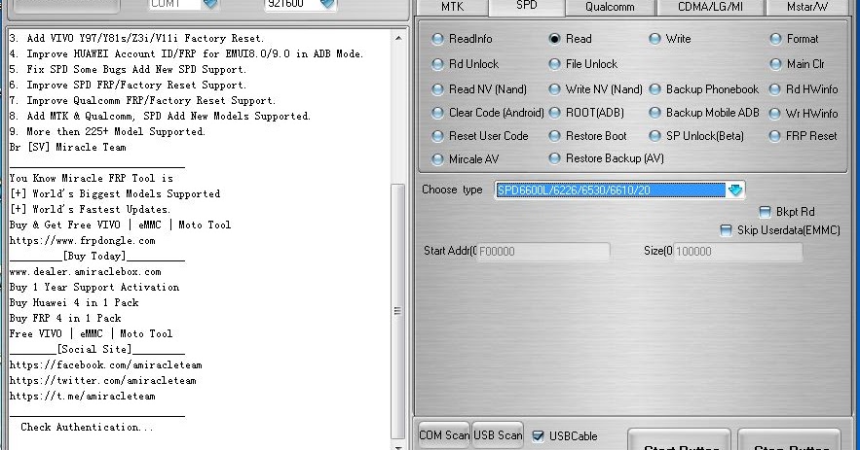Uncheck the USBCable checkbox
860x450 pixels.
[x=538, y=436]
